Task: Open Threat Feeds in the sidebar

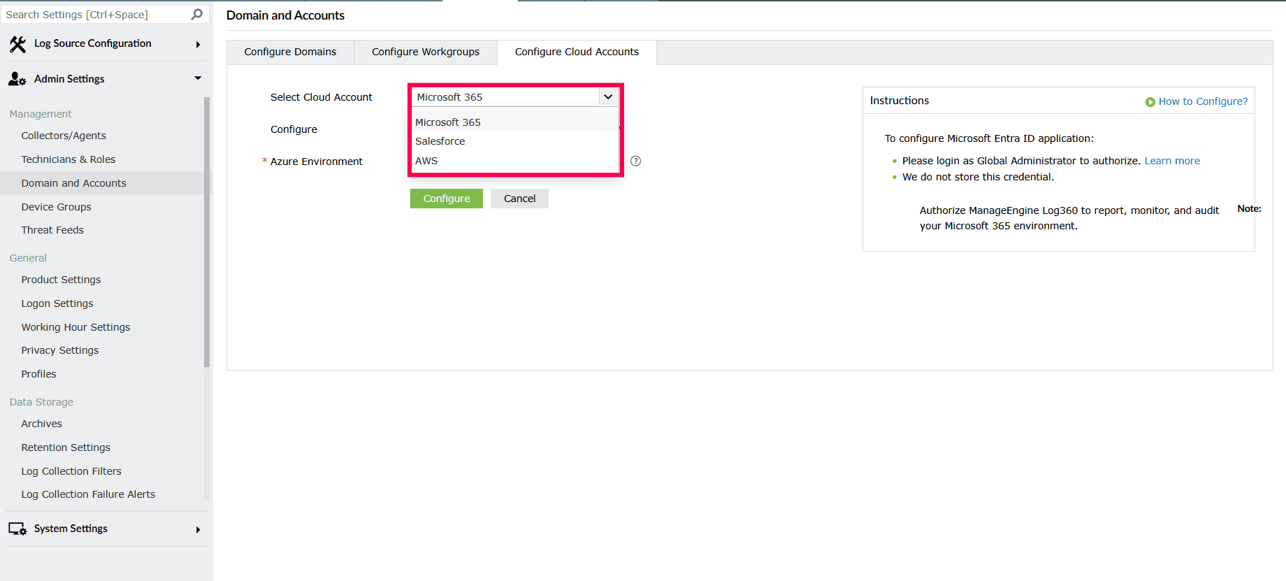Action: coord(52,230)
